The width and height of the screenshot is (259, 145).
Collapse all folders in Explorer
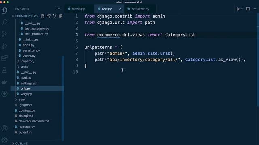point(61,16)
